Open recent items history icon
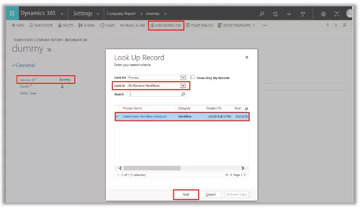The height and width of the screenshot is (211, 361). (275, 14)
